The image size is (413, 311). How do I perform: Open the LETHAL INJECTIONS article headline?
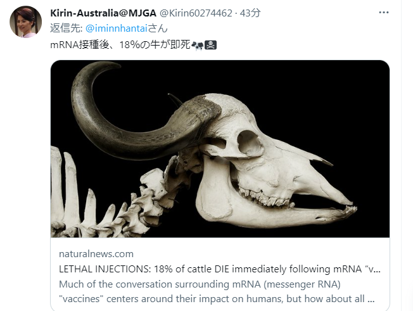tap(220, 269)
